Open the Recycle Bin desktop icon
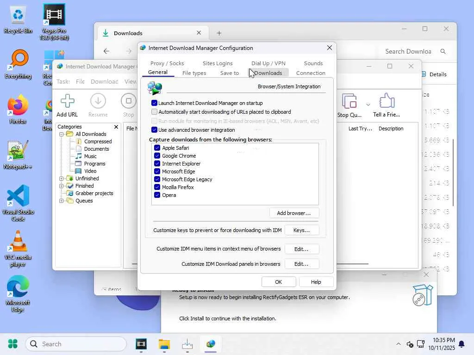The width and height of the screenshot is (474, 355). (18, 19)
